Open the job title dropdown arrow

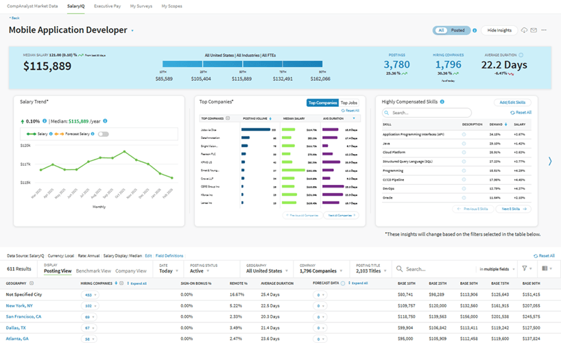tap(132, 31)
